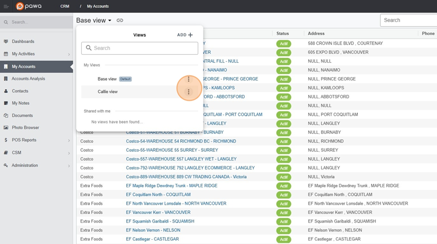Click the Views panel search field
The image size is (437, 244).
point(140,48)
